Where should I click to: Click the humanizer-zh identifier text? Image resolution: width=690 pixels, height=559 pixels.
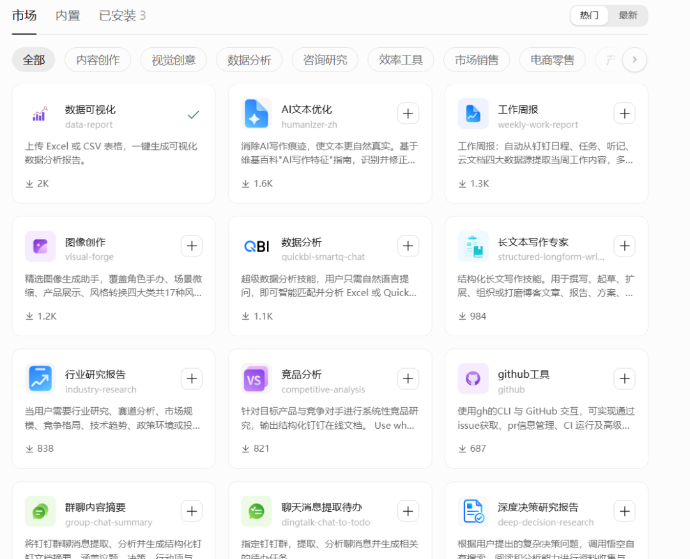(x=309, y=125)
